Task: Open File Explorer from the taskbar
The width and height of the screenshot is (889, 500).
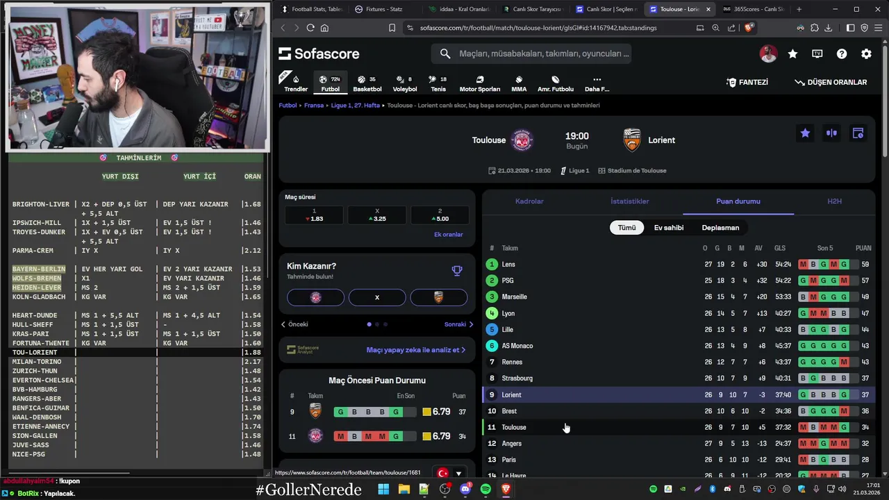Action: click(404, 489)
